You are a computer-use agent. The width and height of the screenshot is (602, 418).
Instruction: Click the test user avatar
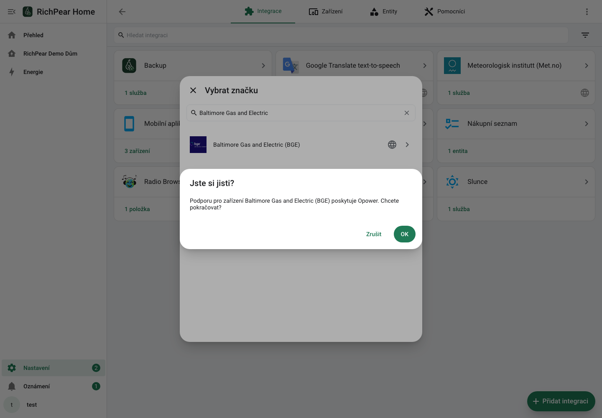(12, 405)
